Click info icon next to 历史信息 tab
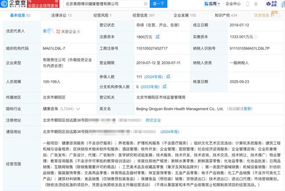Screen dimensions: 285x191 [x=278, y=16]
